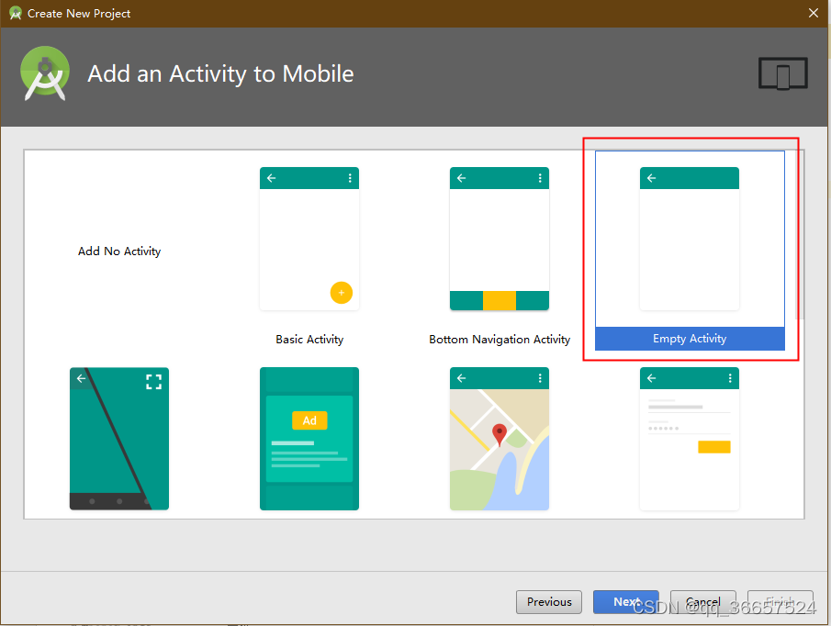Click the Android Studio robot logo

44,73
